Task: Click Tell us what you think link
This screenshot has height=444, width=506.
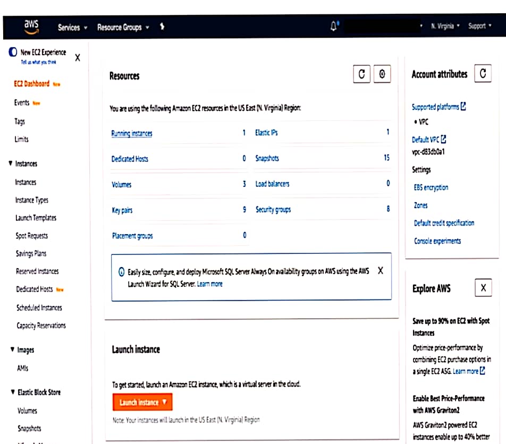Action: point(38,62)
